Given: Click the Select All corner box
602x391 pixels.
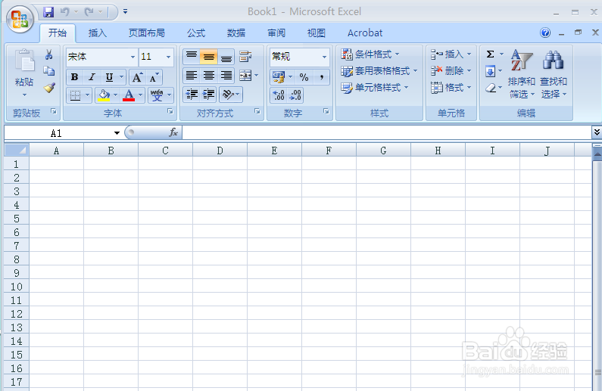Looking at the screenshot, I should 17,151.
